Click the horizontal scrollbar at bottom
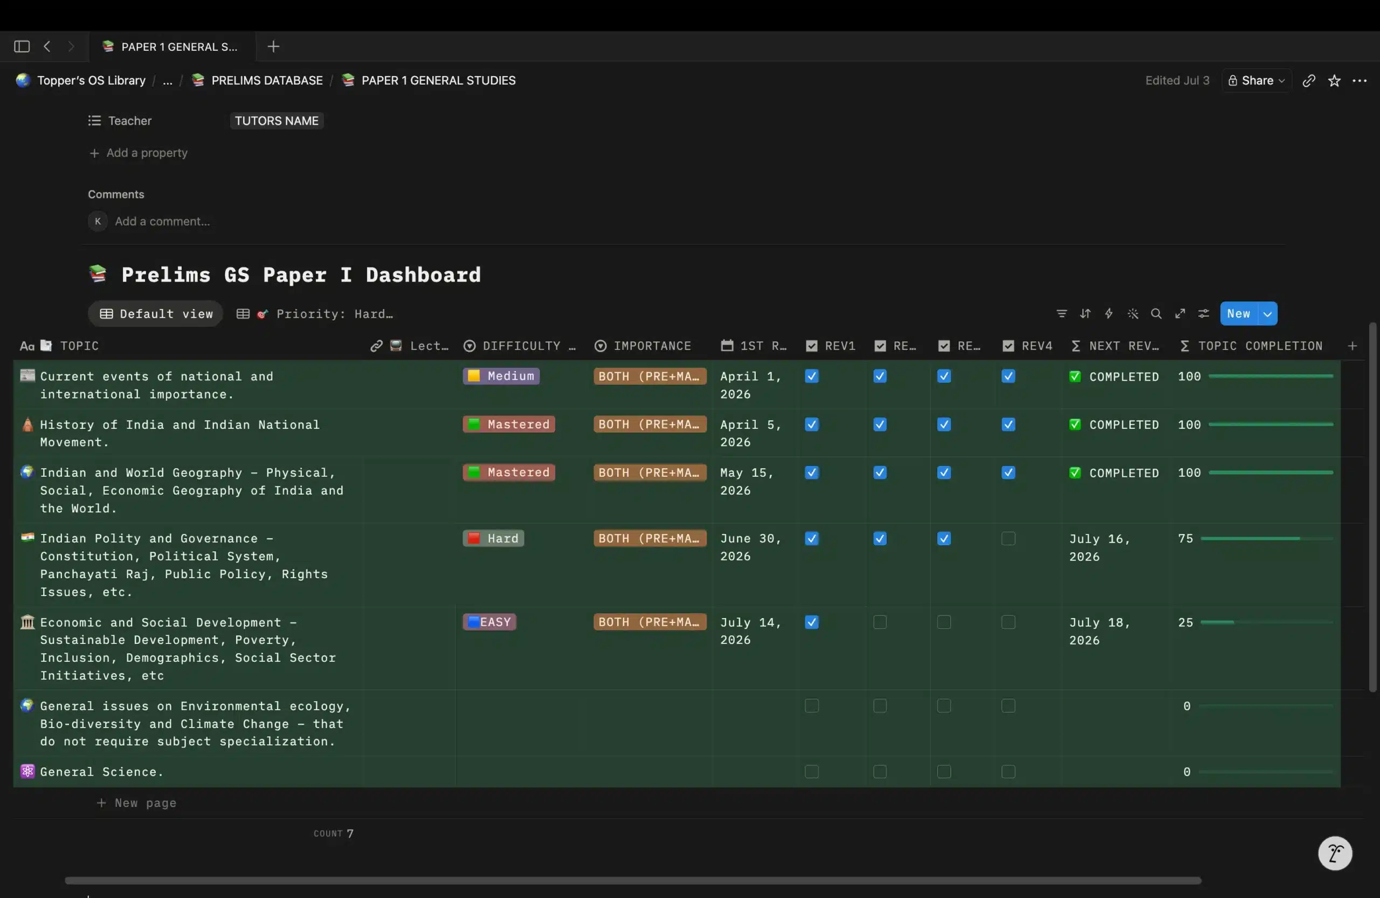This screenshot has height=898, width=1380. [x=633, y=880]
